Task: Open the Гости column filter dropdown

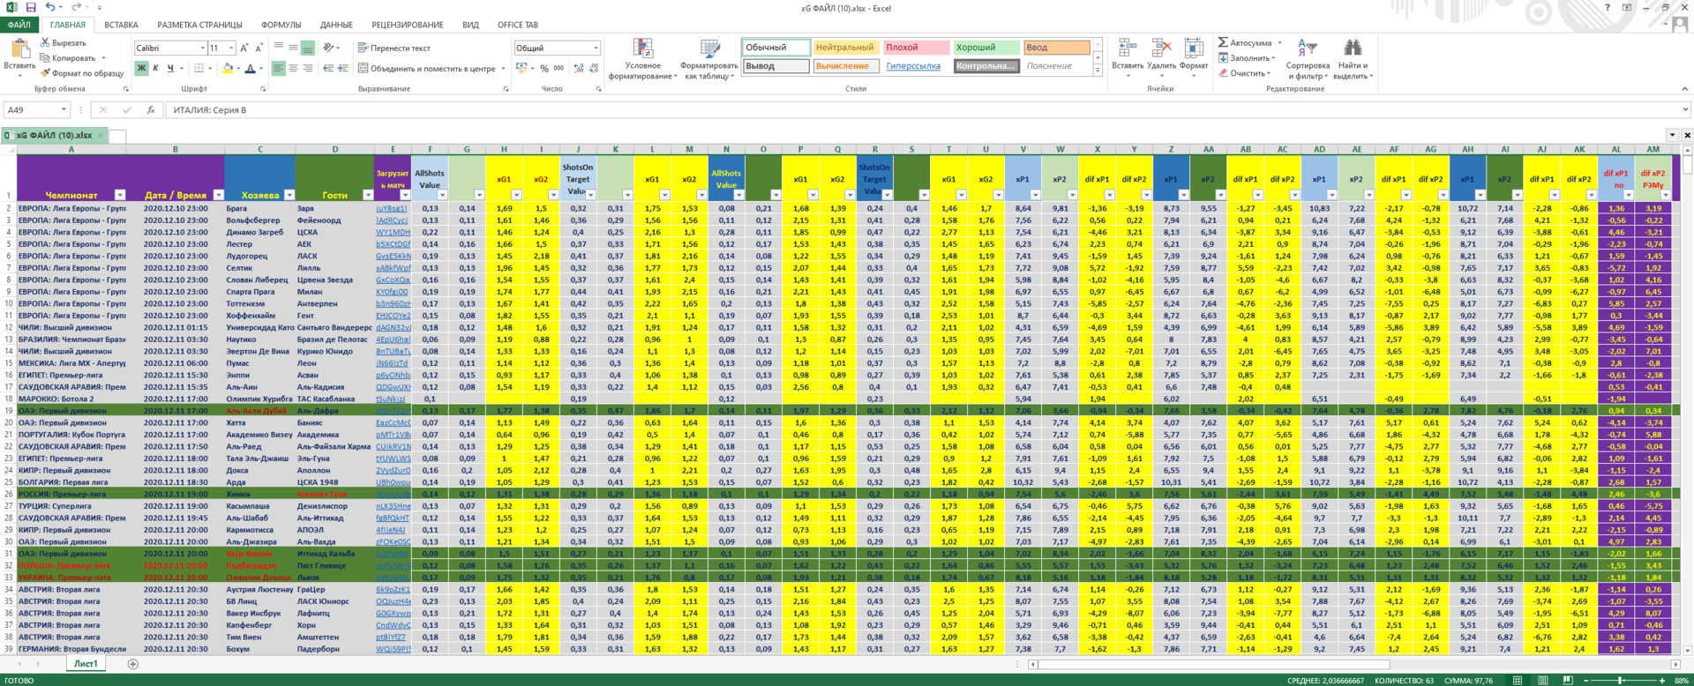Action: click(367, 195)
